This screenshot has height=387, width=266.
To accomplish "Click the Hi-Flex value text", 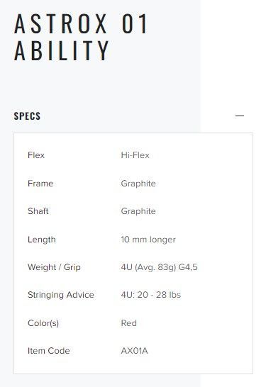I will point(135,155).
